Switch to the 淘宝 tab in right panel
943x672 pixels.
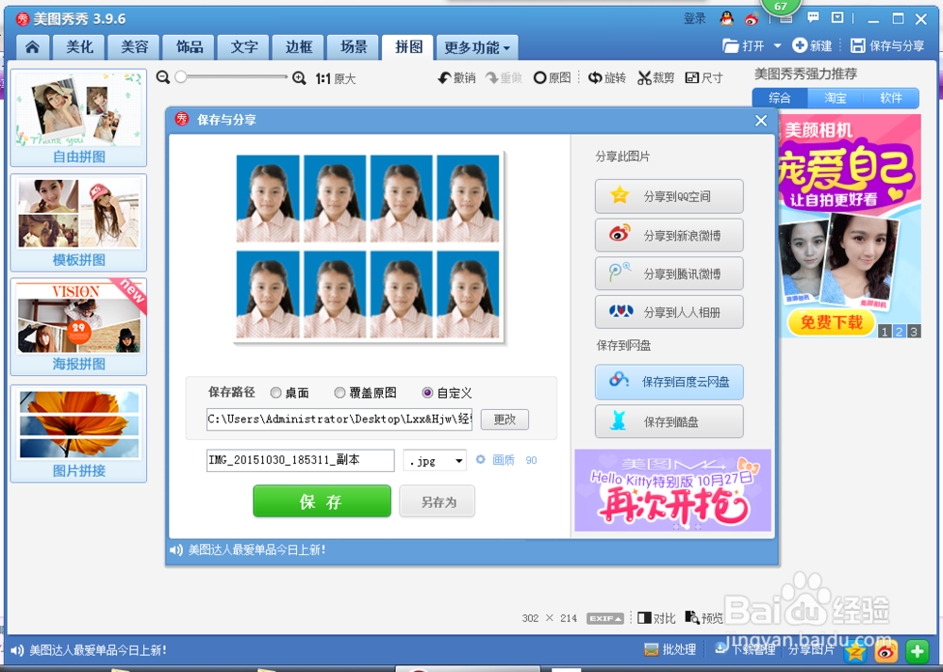point(835,97)
